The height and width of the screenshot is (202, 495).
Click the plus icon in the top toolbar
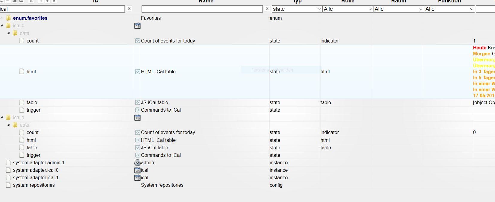coord(41,1)
